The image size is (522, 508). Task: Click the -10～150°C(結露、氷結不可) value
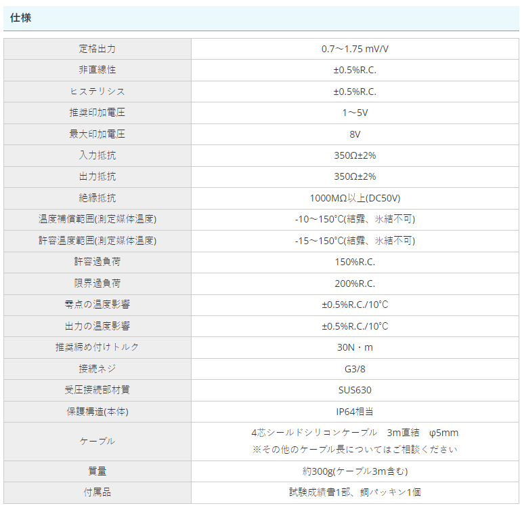(355, 220)
